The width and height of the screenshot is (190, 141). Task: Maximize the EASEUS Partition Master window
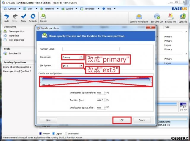[x=177, y=2]
